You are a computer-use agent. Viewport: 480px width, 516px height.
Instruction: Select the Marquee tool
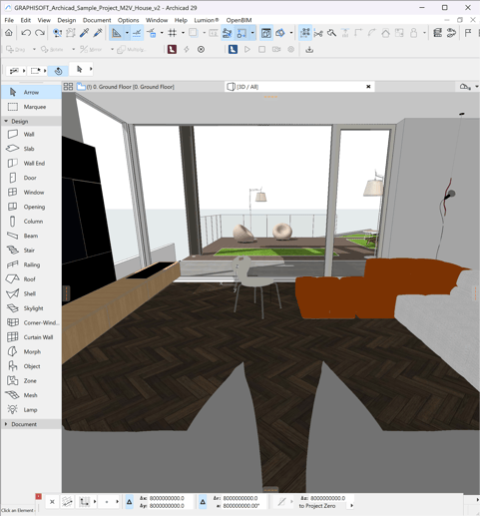31,107
